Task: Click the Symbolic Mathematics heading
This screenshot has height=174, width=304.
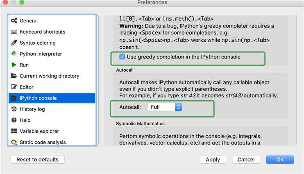Action: [x=140, y=124]
